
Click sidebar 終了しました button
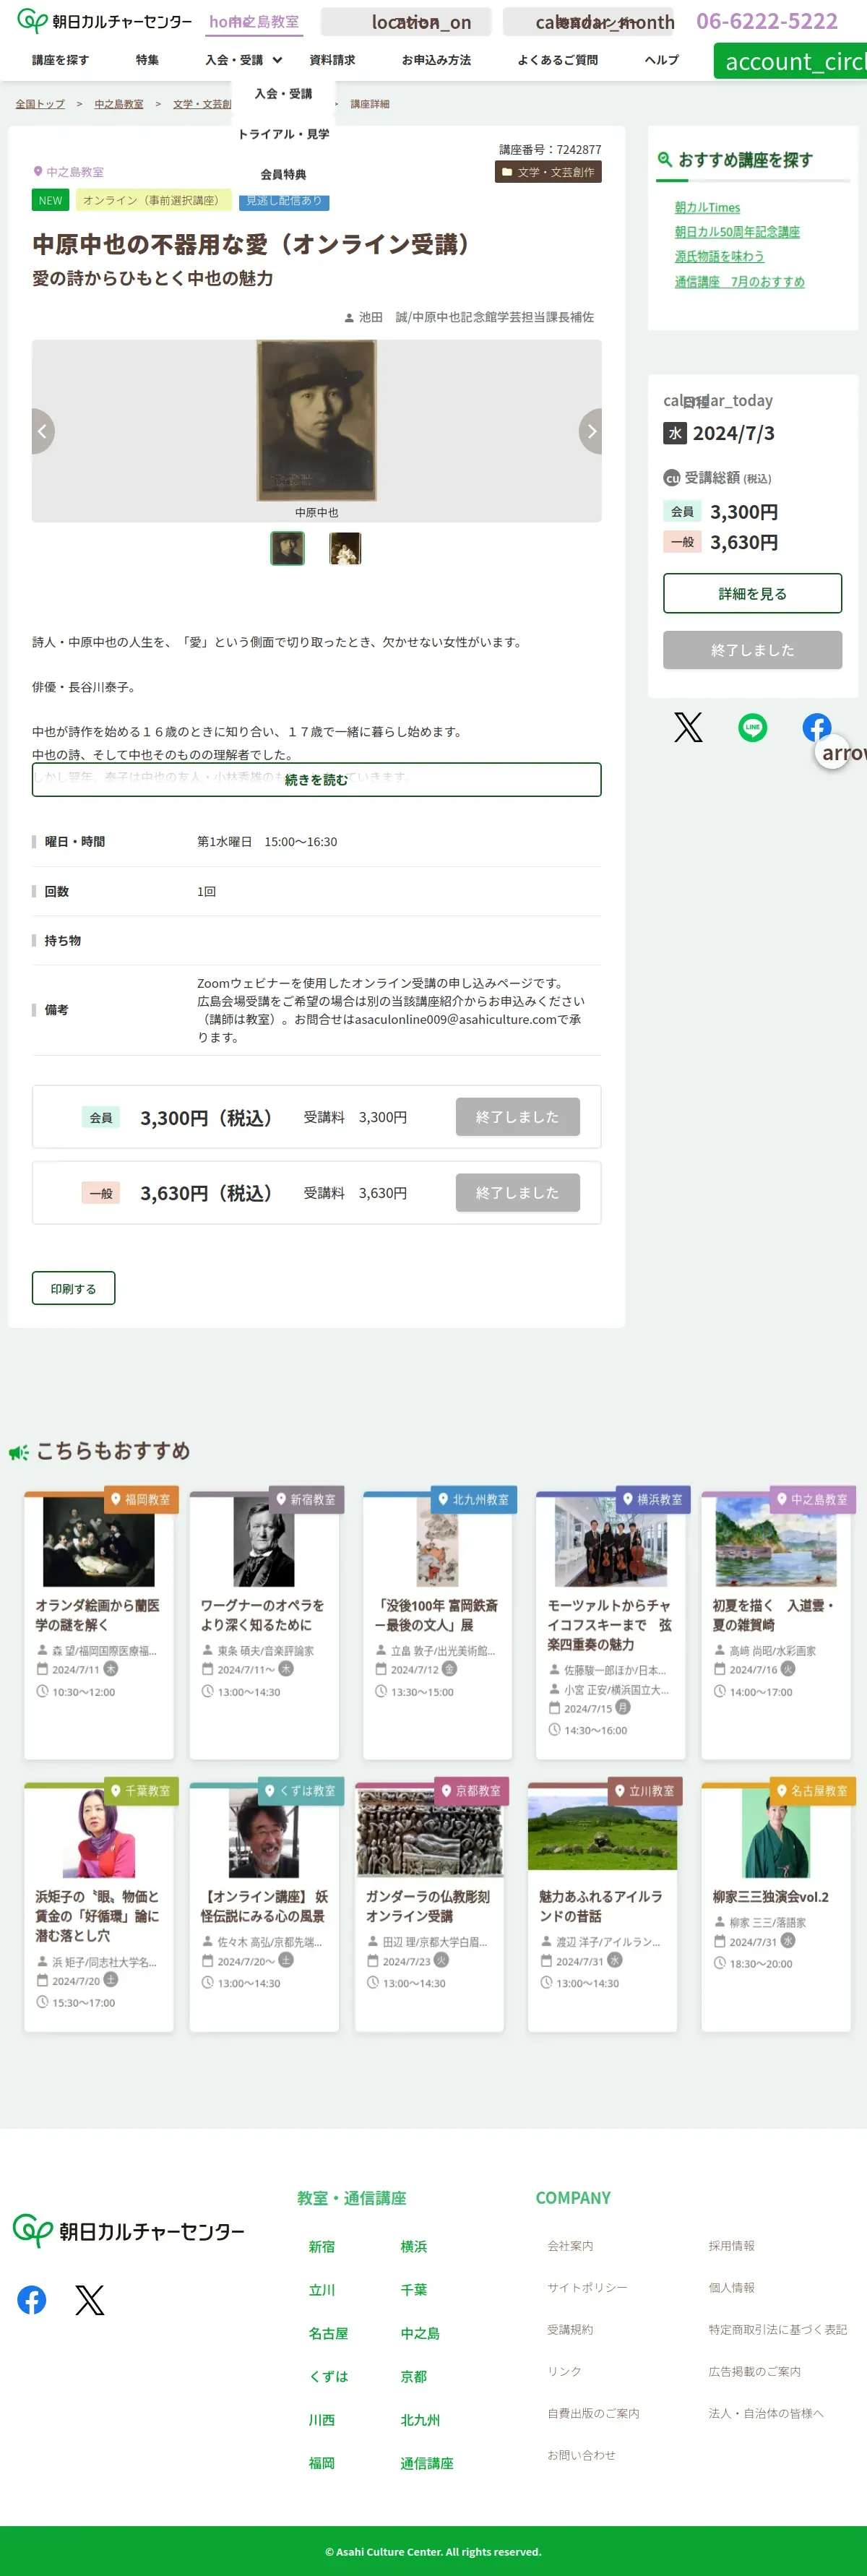(x=752, y=650)
